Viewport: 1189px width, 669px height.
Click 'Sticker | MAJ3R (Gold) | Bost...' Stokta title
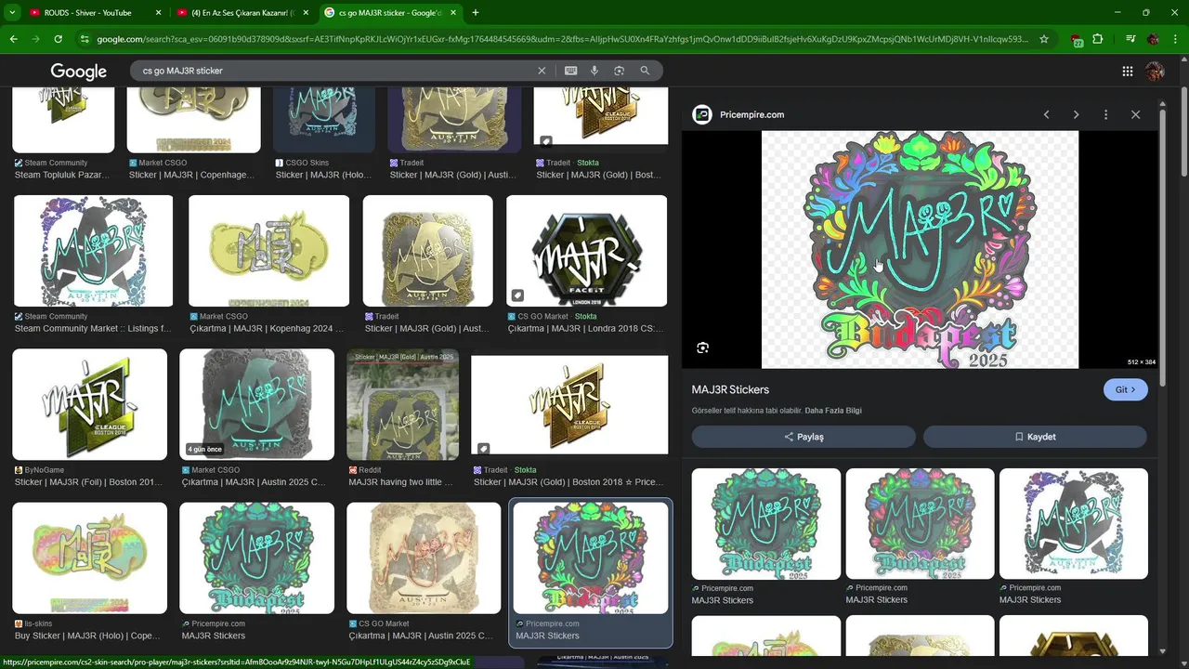pyautogui.click(x=598, y=175)
